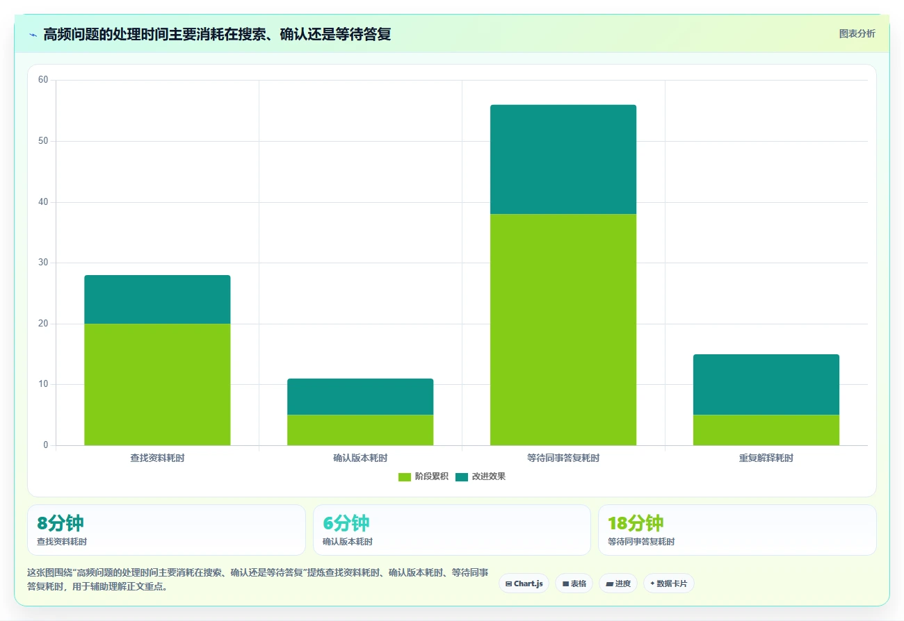Click the teal segment of 等待同事答复耗时 bar
The height and width of the screenshot is (621, 904).
[x=563, y=159]
